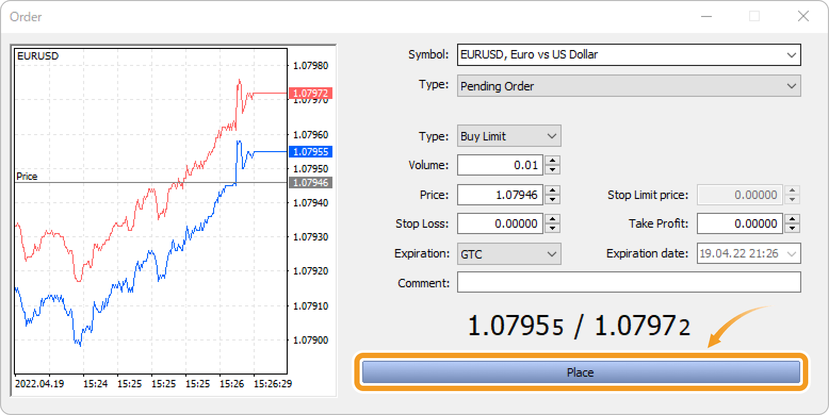Click the Stop Limit price field
Viewport: 829px width, 415px height.
click(740, 195)
